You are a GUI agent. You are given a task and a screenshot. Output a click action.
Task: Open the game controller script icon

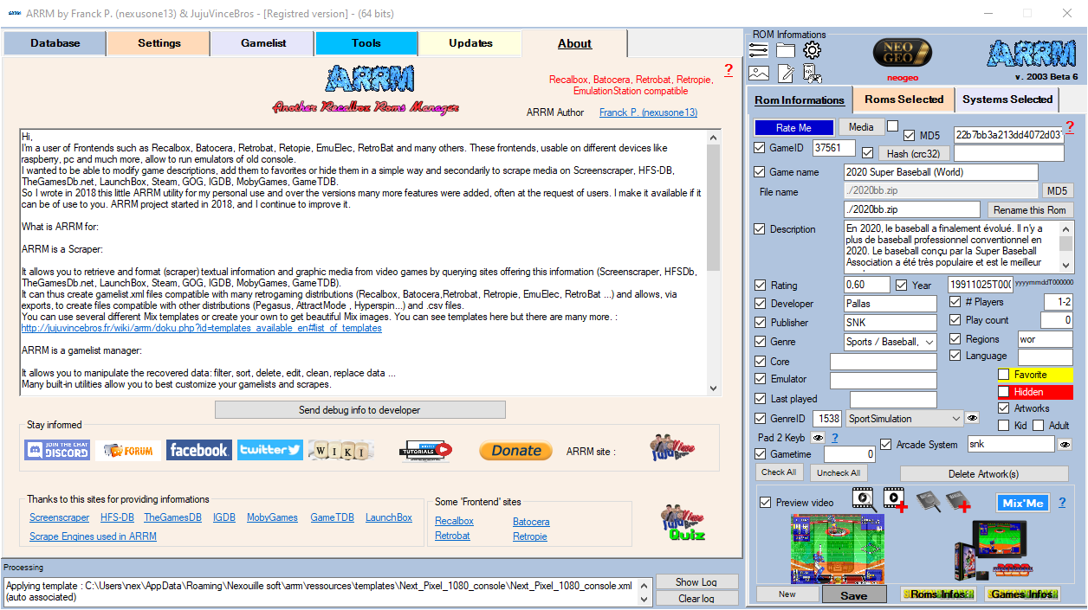click(x=812, y=74)
